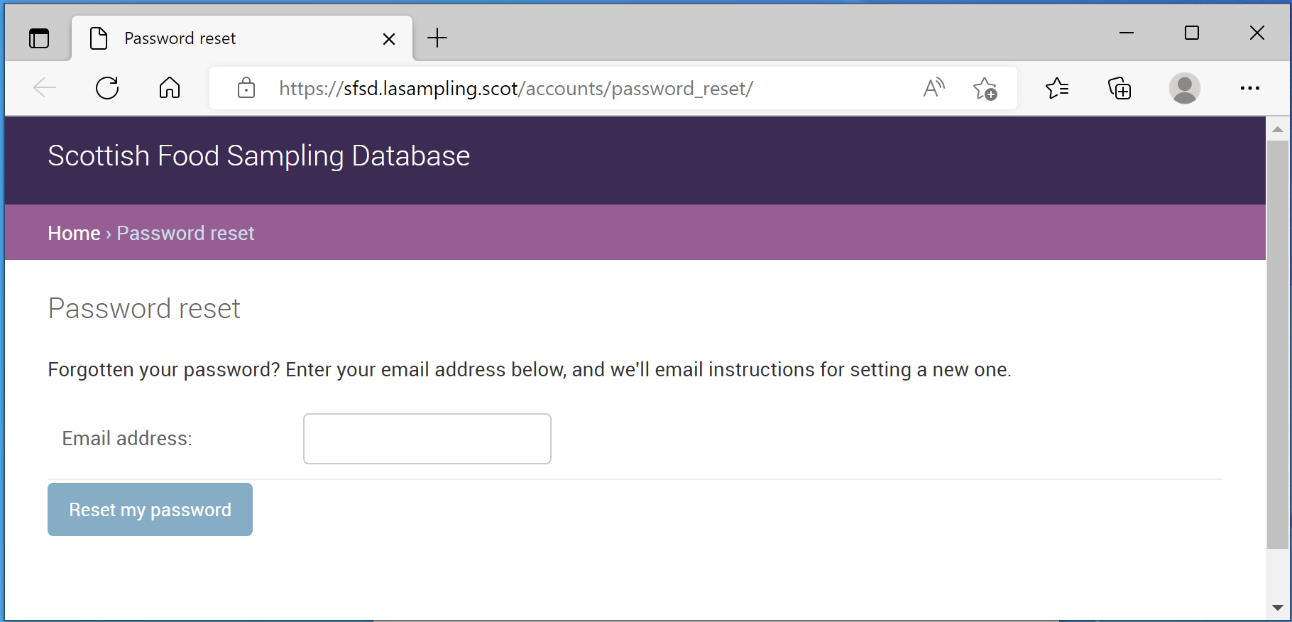
Task: Open the Collections panel
Action: point(1119,88)
